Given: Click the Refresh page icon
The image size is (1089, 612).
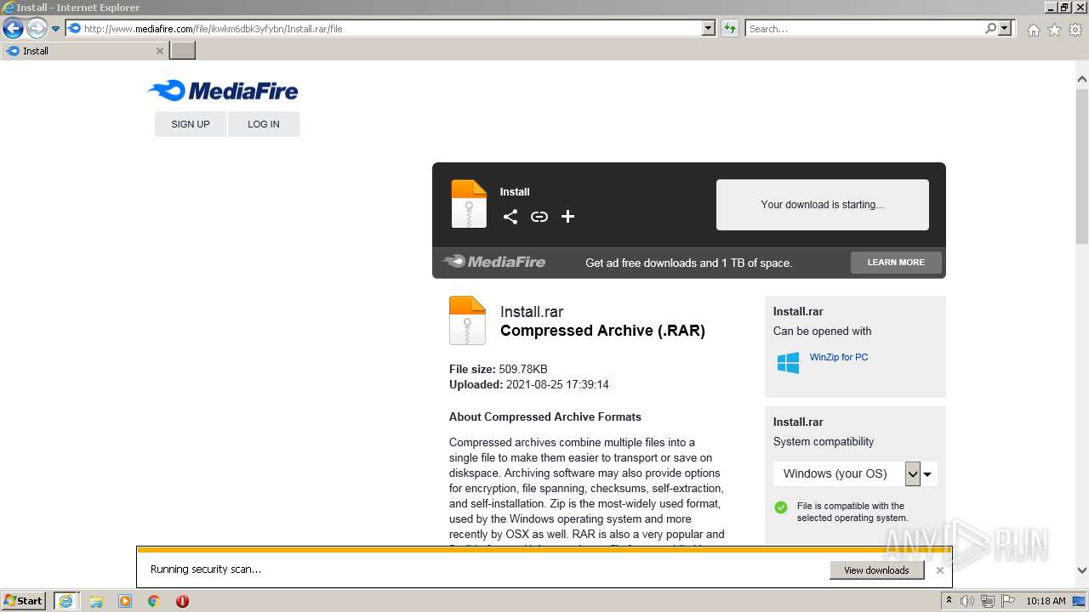Looking at the screenshot, I should point(730,28).
